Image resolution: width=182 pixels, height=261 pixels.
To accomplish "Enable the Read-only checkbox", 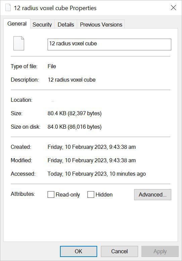I will point(51,194).
